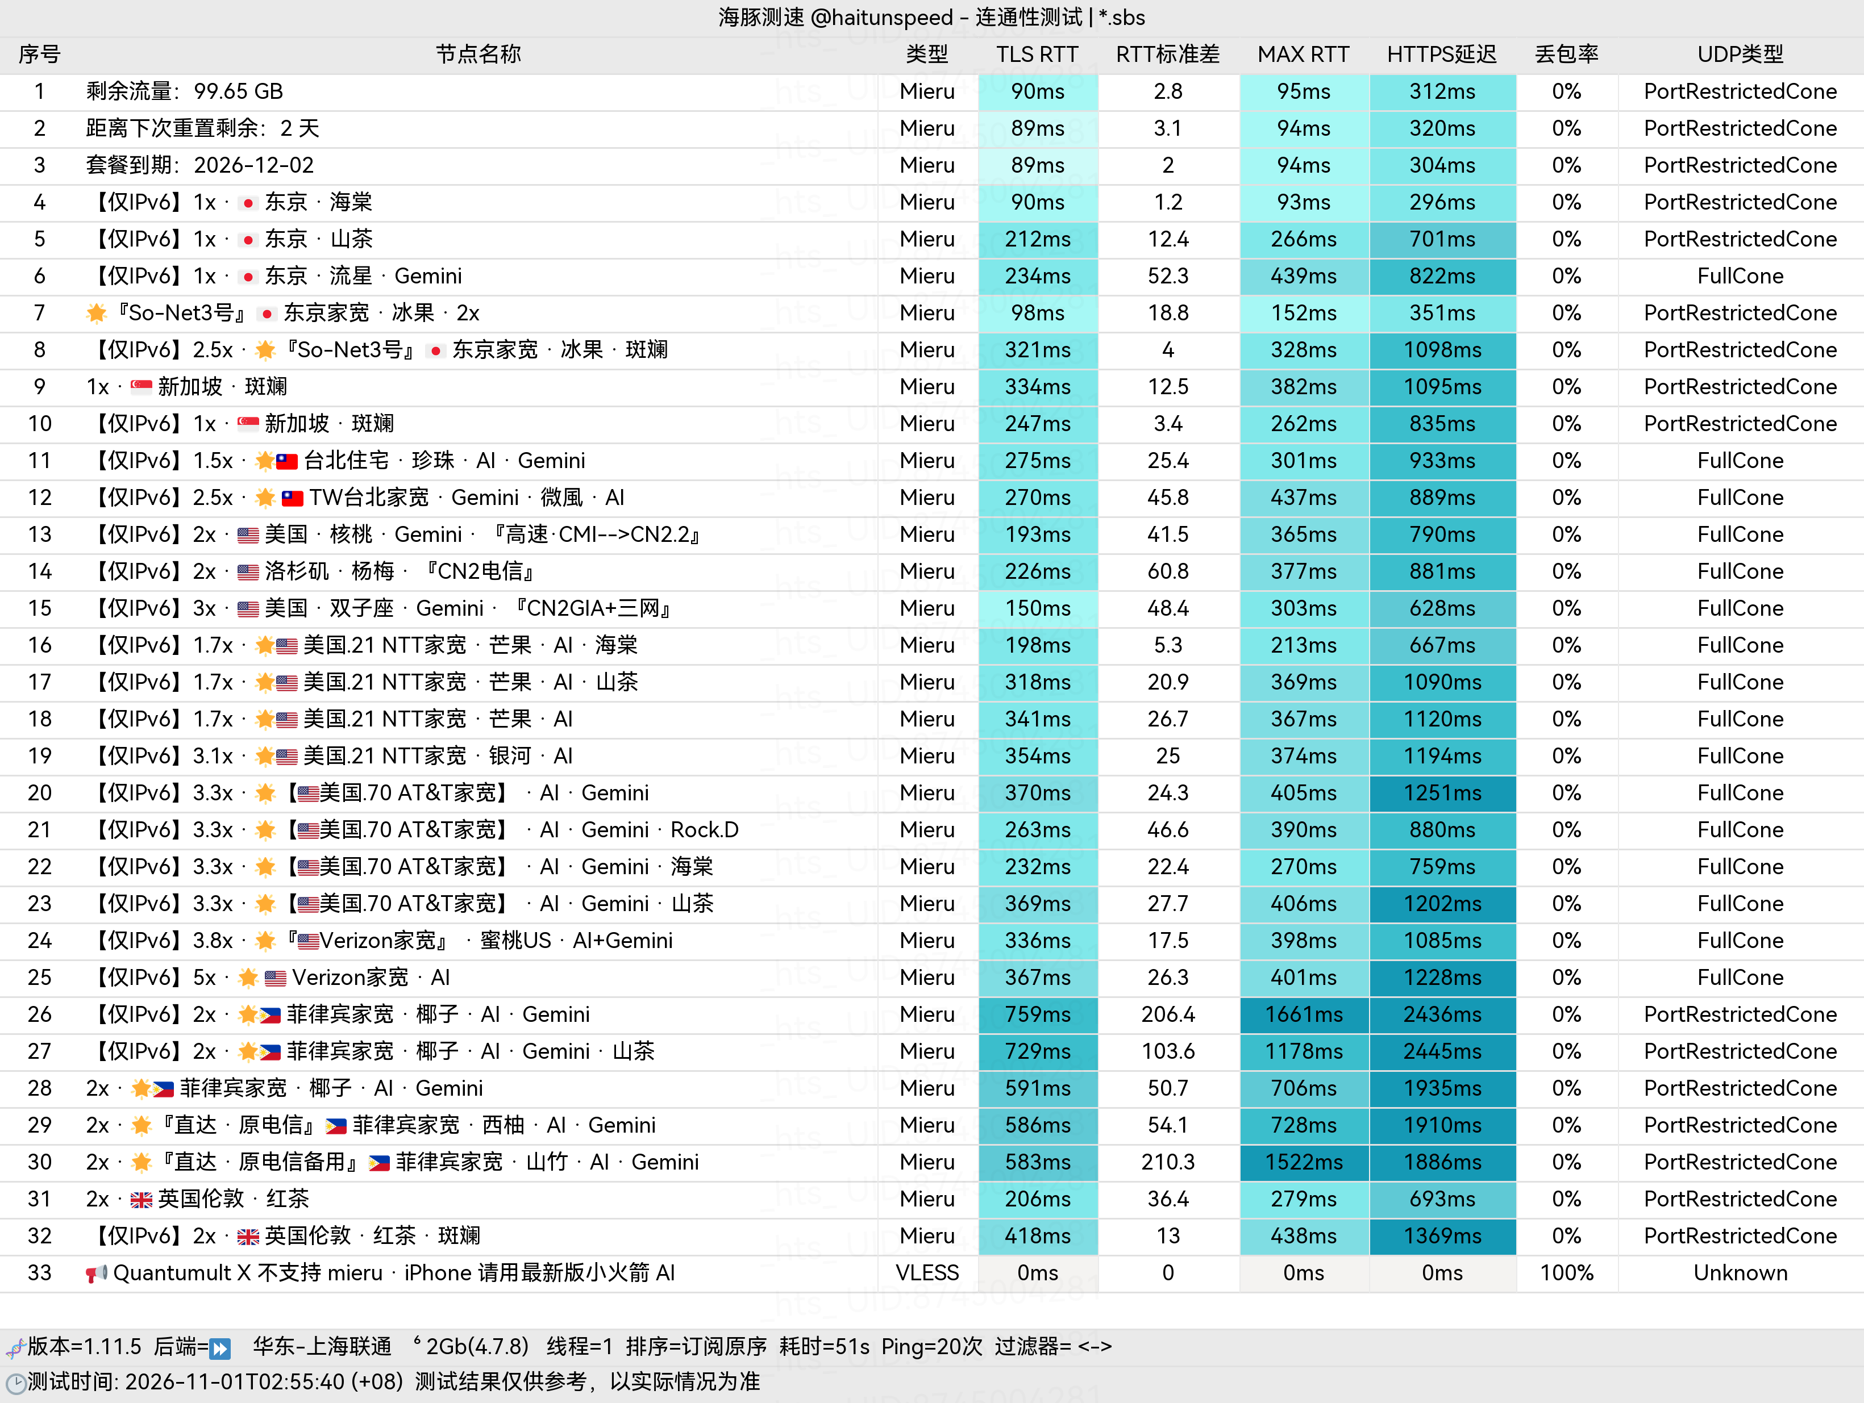Click the 耗时=51s status entry
The image size is (1864, 1403).
click(x=824, y=1347)
